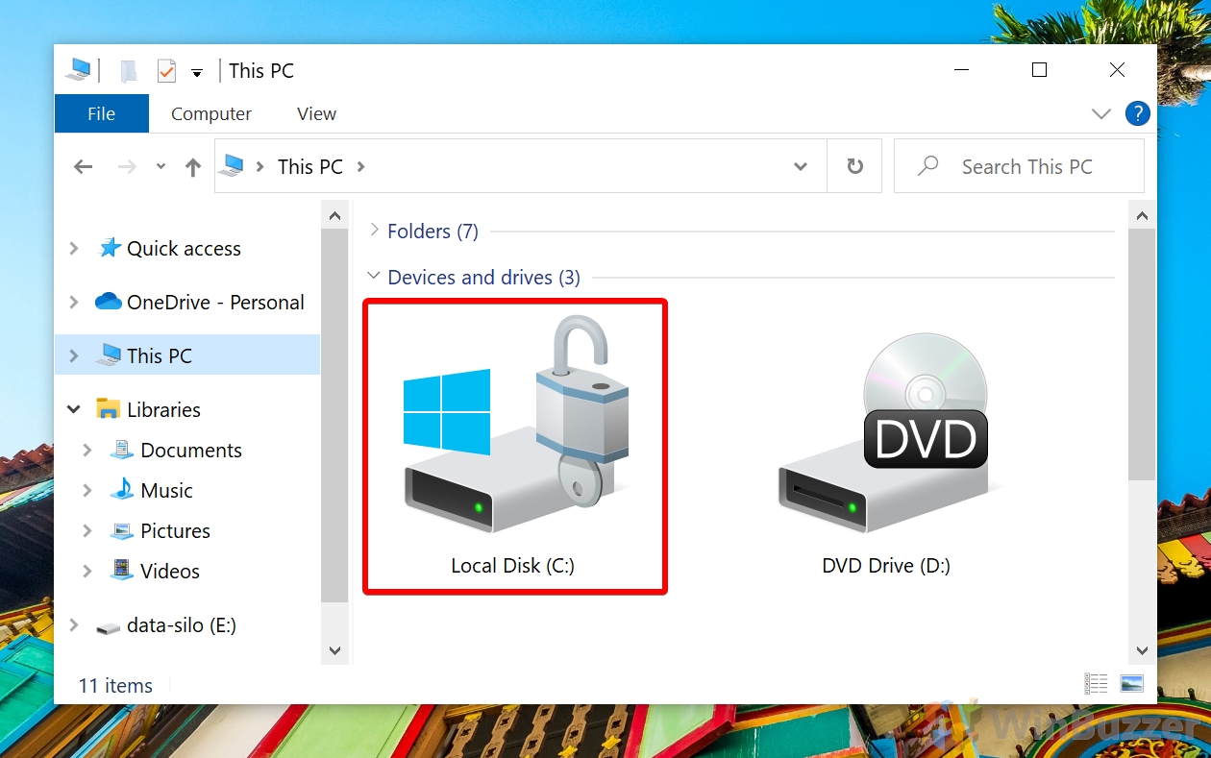
Task: Click the breadcrumb root chevron before This PC
Action: [259, 166]
